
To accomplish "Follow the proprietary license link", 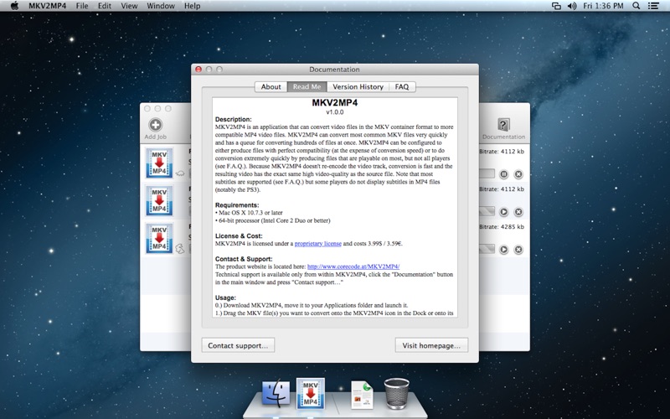I will pyautogui.click(x=318, y=244).
